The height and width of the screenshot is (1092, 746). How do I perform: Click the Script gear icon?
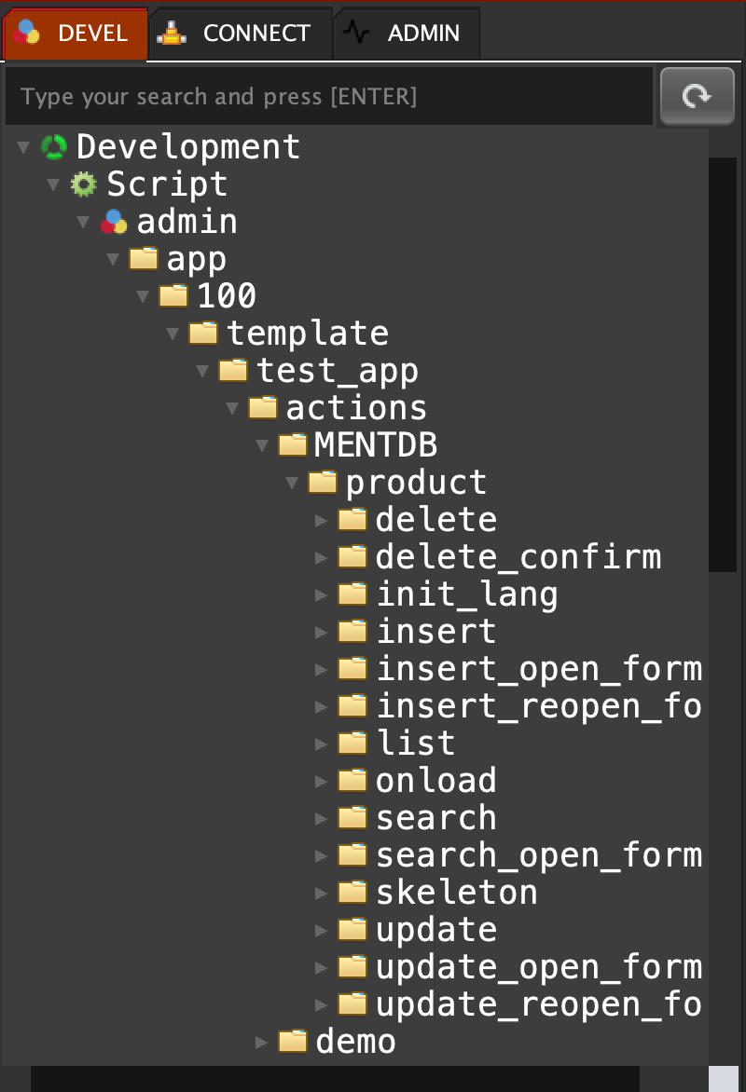pyautogui.click(x=85, y=184)
